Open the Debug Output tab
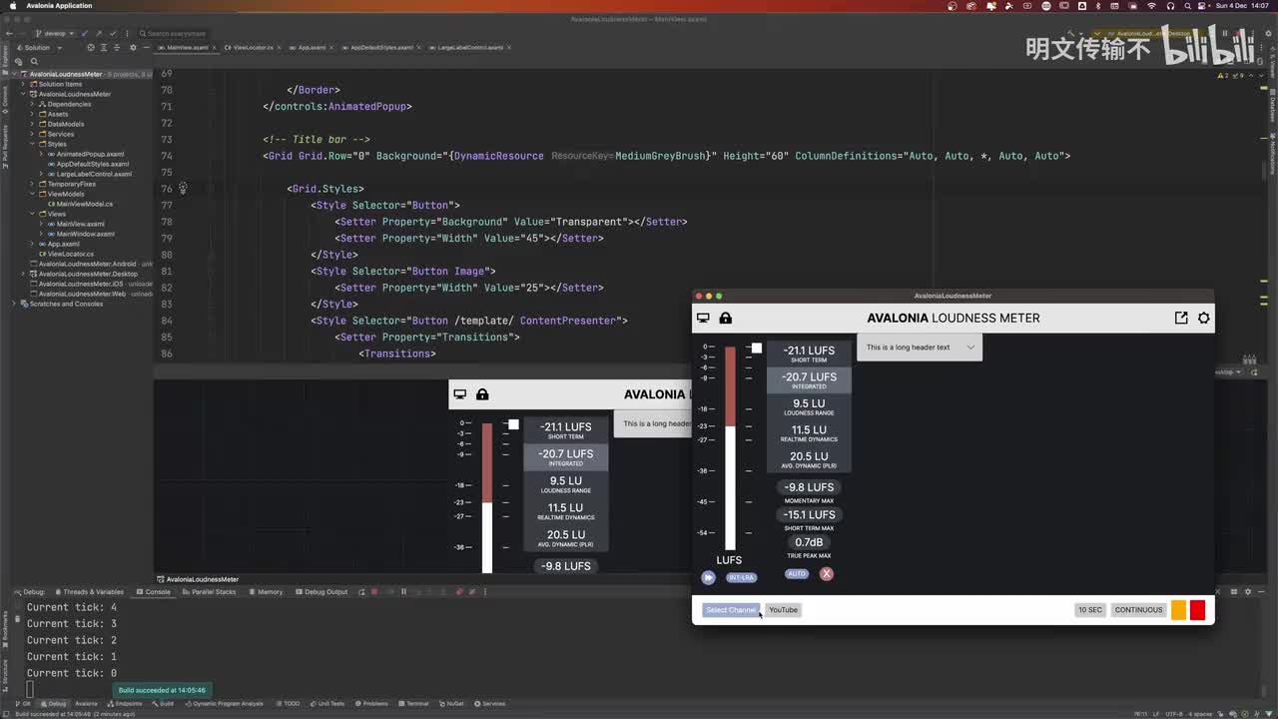The height and width of the screenshot is (719, 1278). [x=322, y=592]
